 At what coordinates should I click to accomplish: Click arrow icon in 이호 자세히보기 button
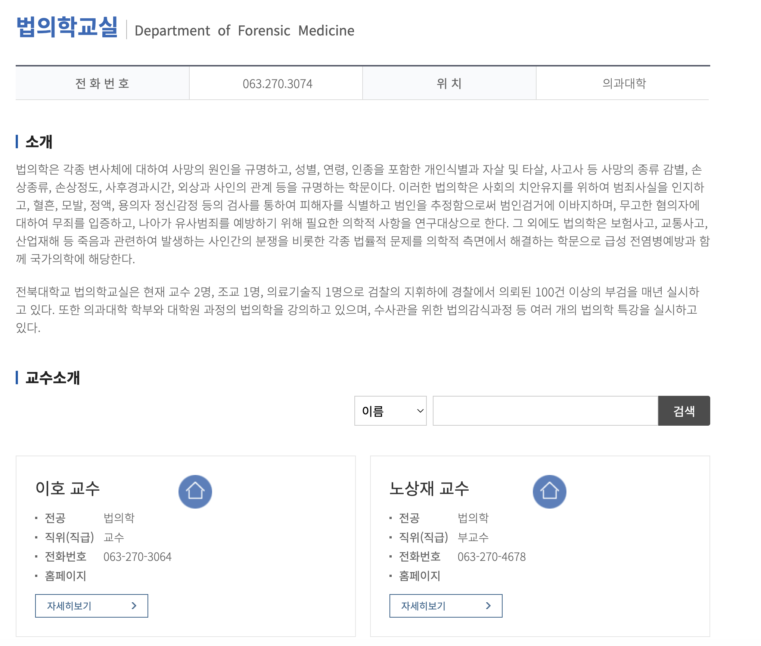pyautogui.click(x=134, y=606)
